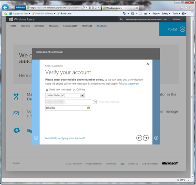Click the envelope icon on the background page

[16, 113]
